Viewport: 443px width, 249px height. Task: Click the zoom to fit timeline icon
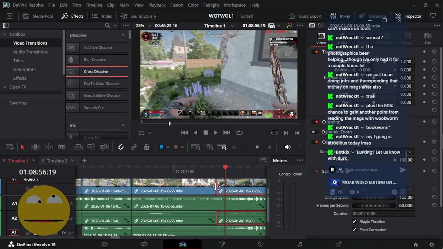(196, 147)
